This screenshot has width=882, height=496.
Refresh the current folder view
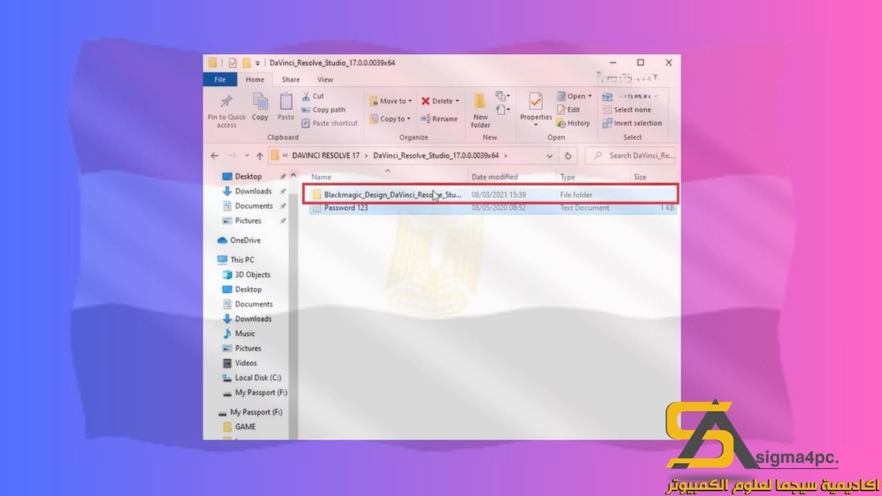click(568, 156)
